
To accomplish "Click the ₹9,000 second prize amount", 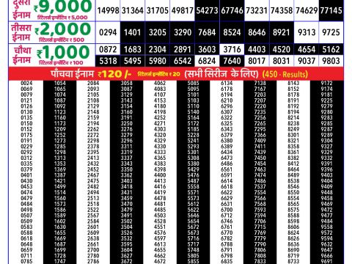I will 63,7.
